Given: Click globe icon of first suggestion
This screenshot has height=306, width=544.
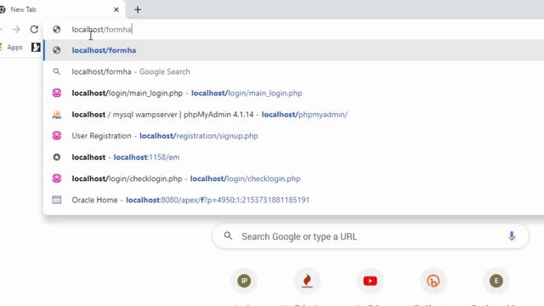Looking at the screenshot, I should point(57,50).
